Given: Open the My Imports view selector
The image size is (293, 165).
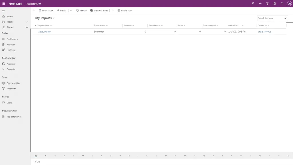Looking at the screenshot, I should (53, 18).
